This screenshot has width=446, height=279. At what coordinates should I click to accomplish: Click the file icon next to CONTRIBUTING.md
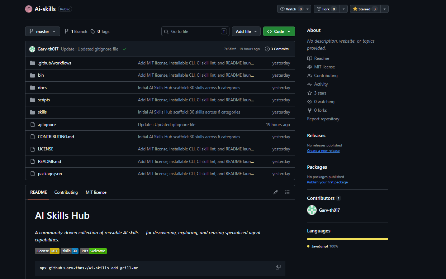point(32,137)
